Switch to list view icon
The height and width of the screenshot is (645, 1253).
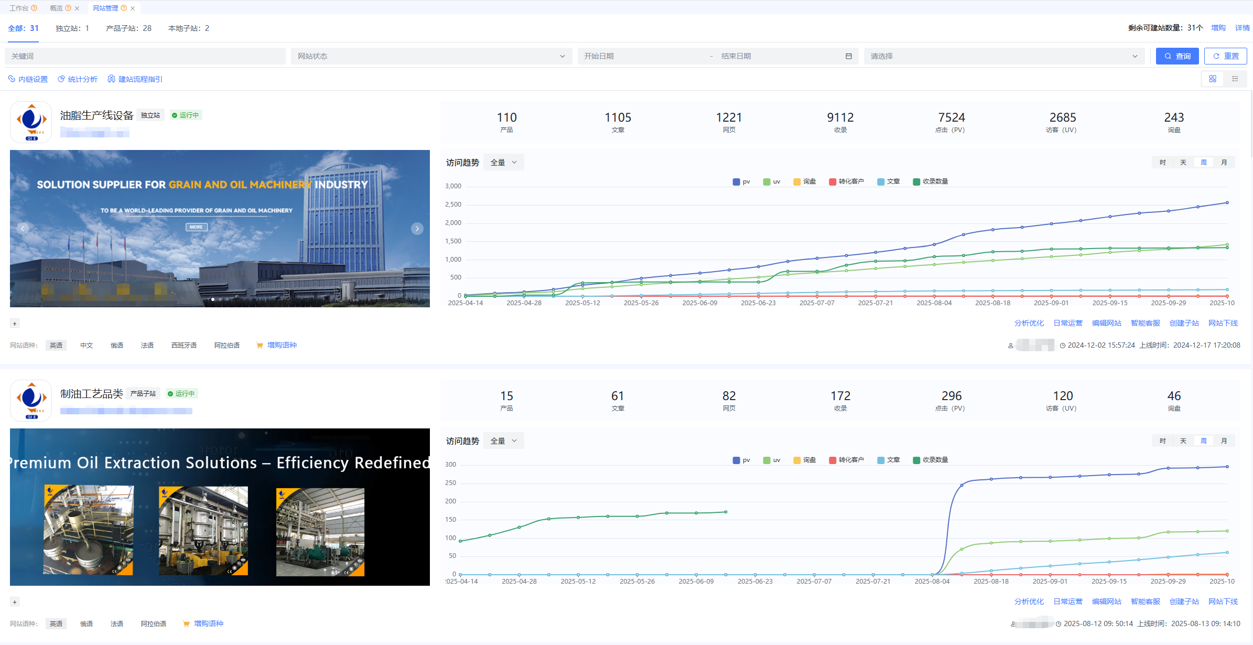[1235, 79]
